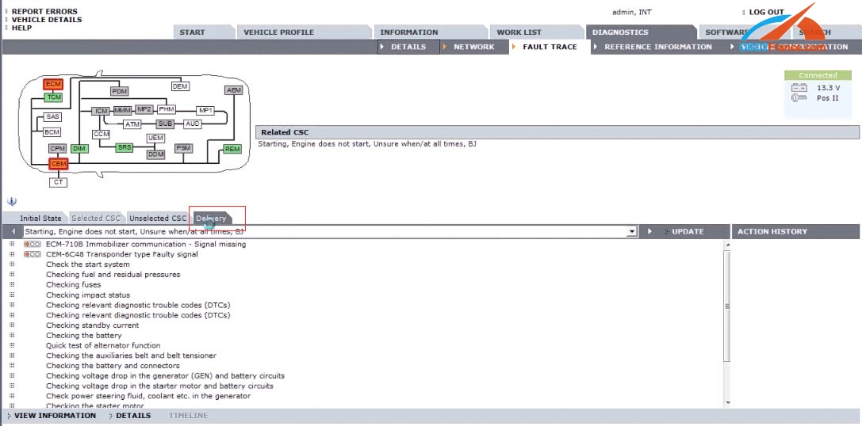The image size is (862, 426).
Task: Open the CSC symptom dropdown list
Action: (x=632, y=231)
